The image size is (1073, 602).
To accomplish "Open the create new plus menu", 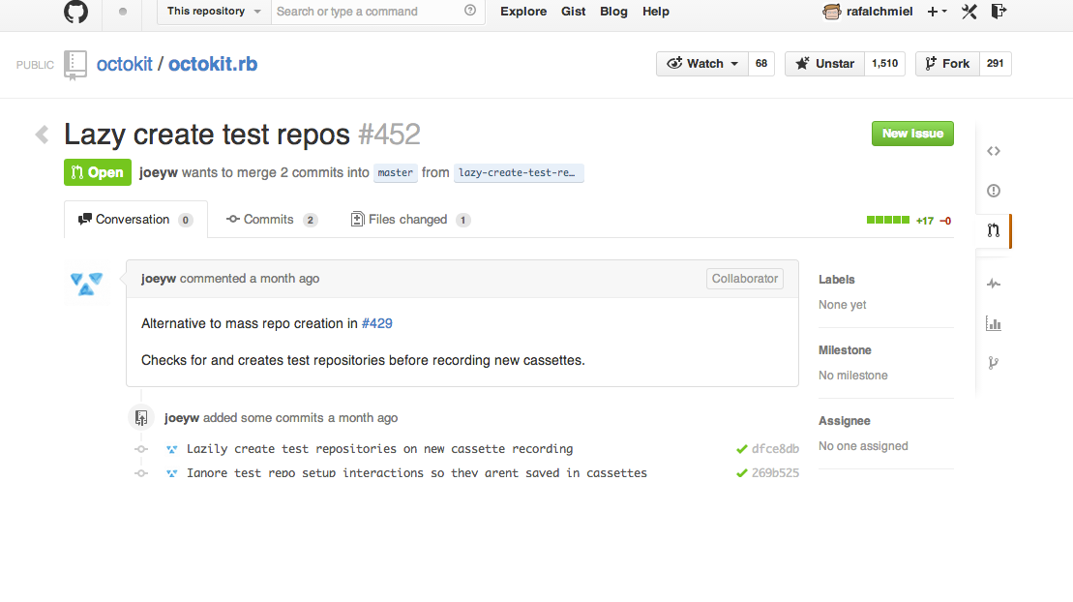I will (937, 12).
